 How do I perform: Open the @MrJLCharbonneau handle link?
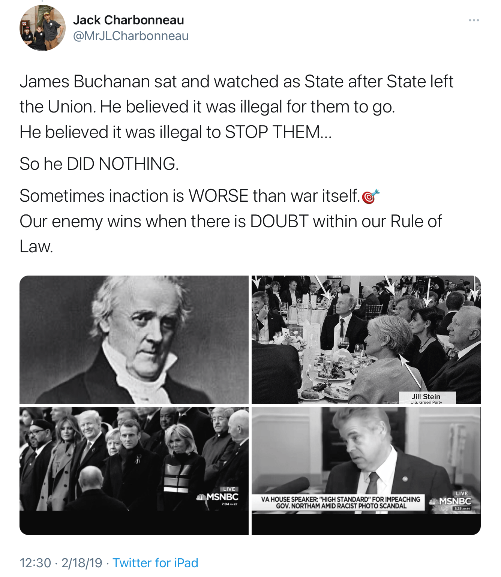click(130, 36)
